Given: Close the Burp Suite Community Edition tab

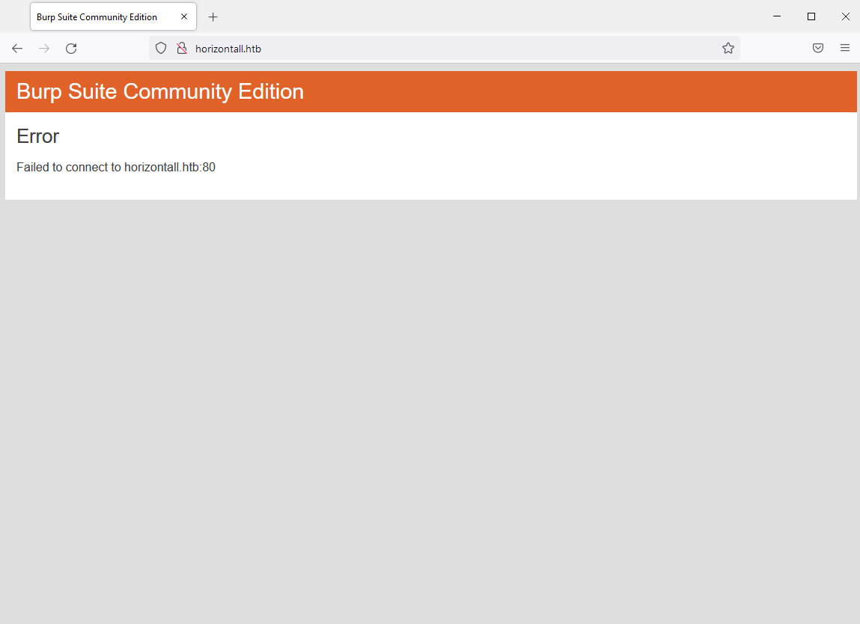Looking at the screenshot, I should pos(184,16).
